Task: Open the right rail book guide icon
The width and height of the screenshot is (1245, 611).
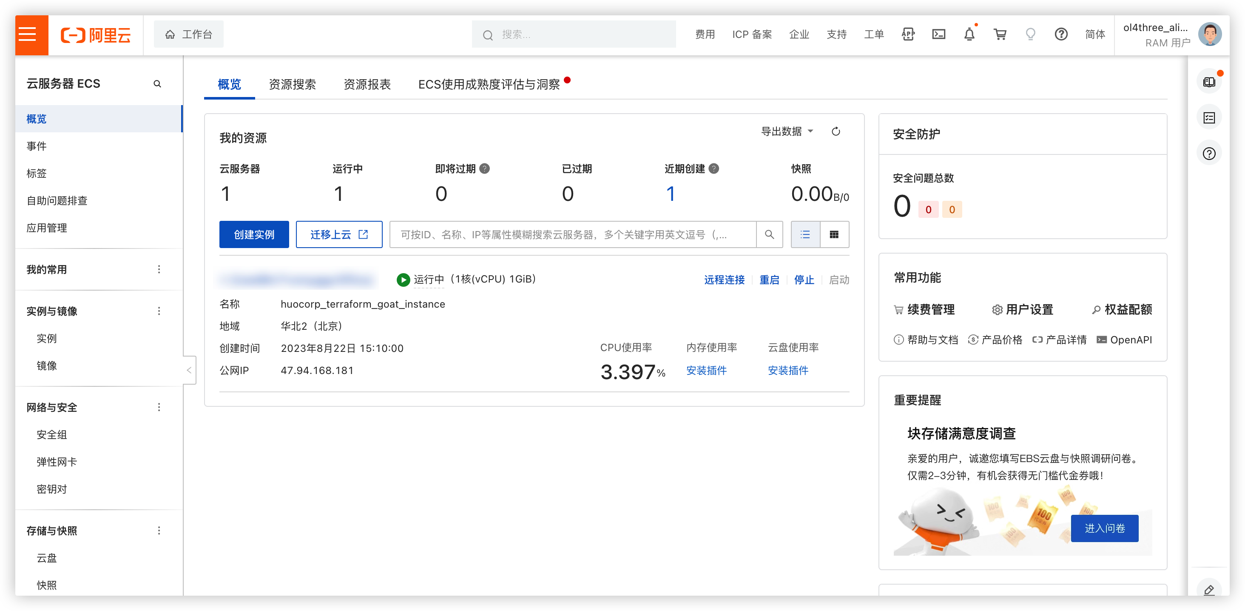Action: [1209, 82]
